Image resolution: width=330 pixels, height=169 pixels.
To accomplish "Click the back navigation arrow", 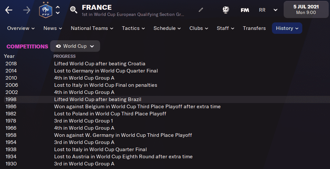I will [9, 10].
